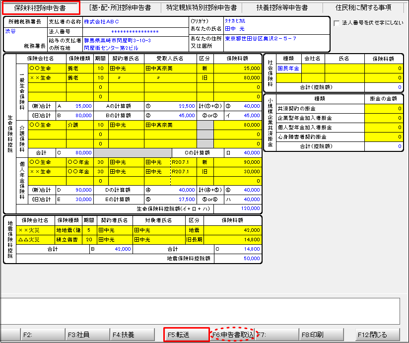Click the 共済契約の掛金 amount cell

[x=380, y=108]
